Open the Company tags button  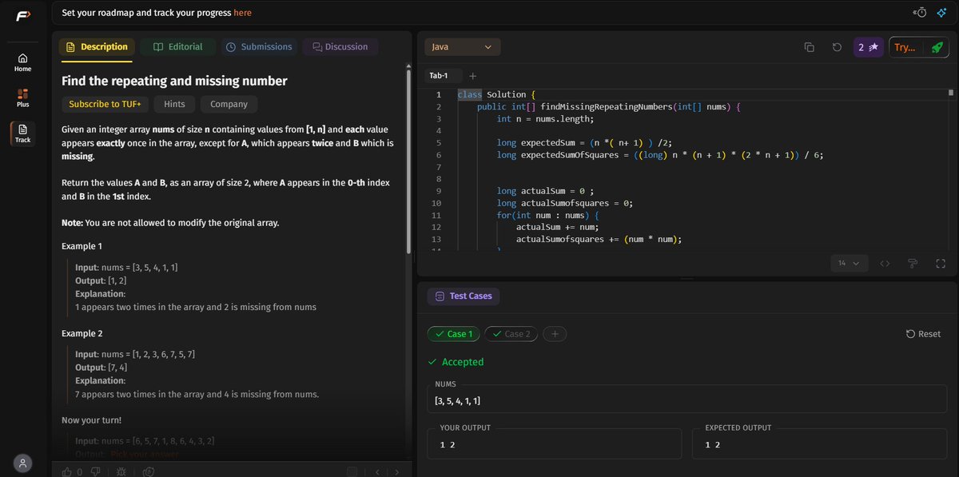(229, 104)
